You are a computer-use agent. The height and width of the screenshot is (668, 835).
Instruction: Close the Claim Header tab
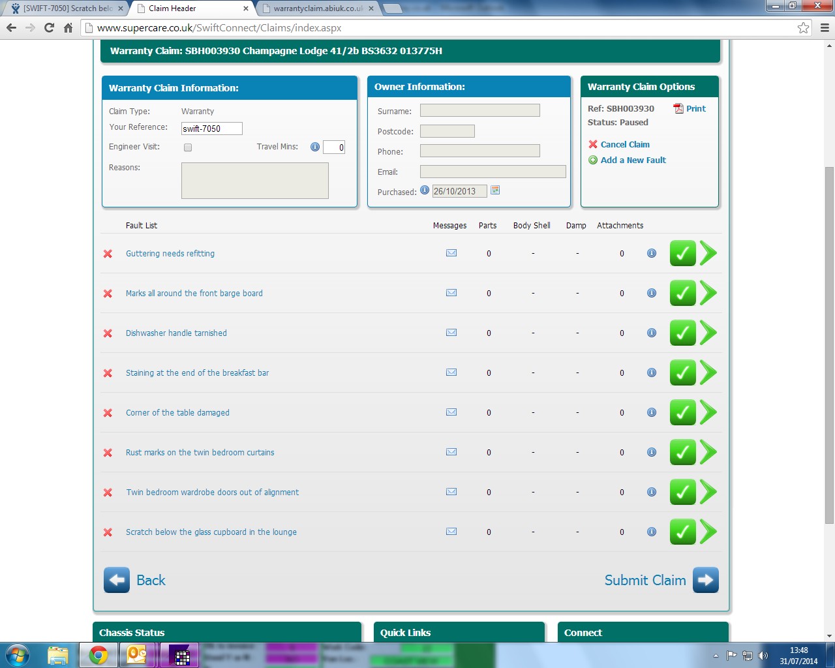tap(245, 8)
